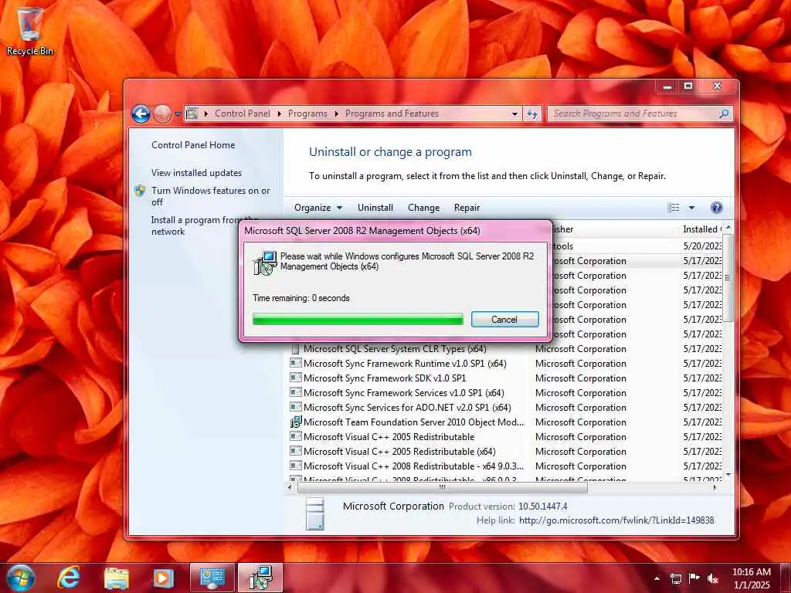
Task: Click scroll right arrow of horizontal scrollbar
Action: 715,488
